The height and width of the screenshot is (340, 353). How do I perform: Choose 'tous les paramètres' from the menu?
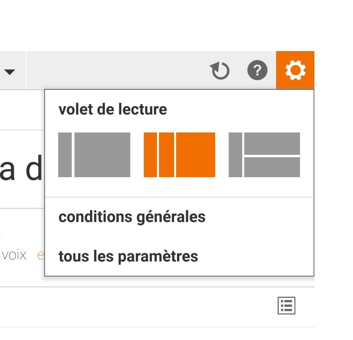tap(128, 257)
